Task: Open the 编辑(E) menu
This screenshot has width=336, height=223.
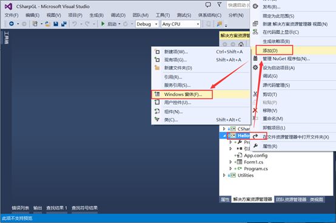Action: coord(32,15)
